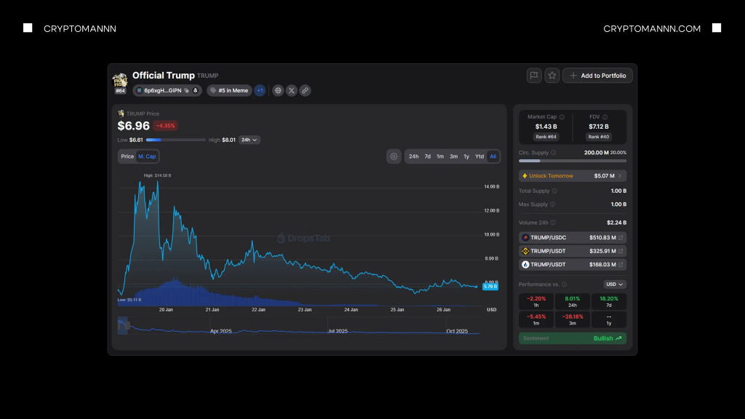The image size is (745, 419).
Task: Copy the 6p6xgH contract address
Action: pyautogui.click(x=186, y=90)
